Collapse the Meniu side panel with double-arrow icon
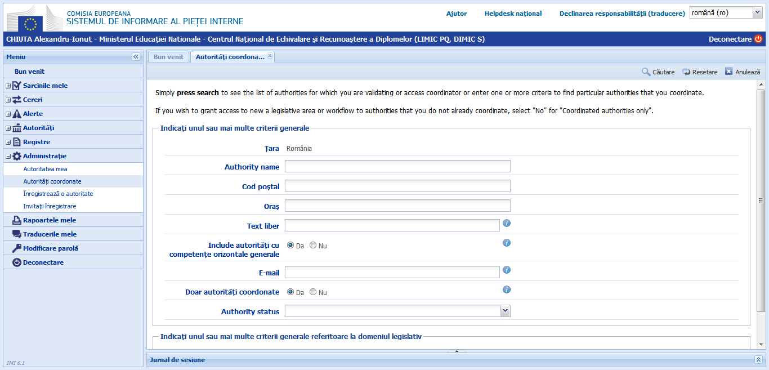Viewport: 769px width, 370px height. [136, 57]
